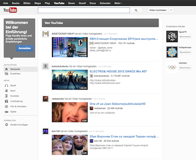Click small ARISTOCRAT10RvP icon next to view count
196x160 pixels.
tap(91, 43)
